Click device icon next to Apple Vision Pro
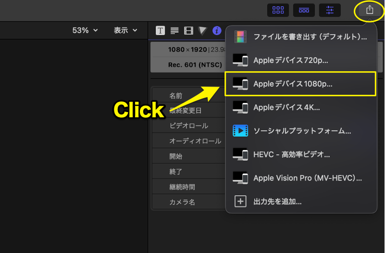385x253 pixels. (240, 178)
